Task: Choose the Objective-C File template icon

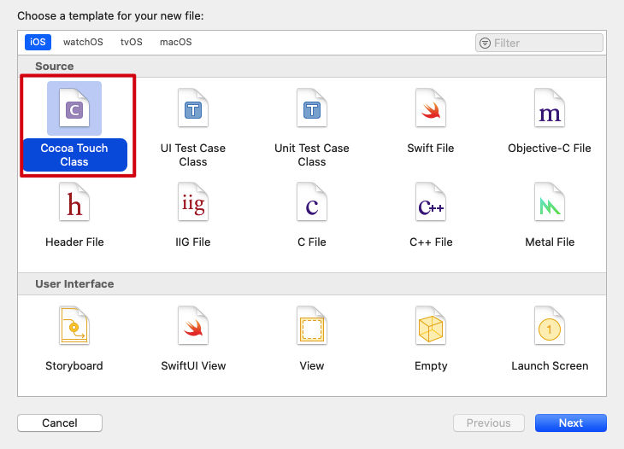Action: coord(550,108)
